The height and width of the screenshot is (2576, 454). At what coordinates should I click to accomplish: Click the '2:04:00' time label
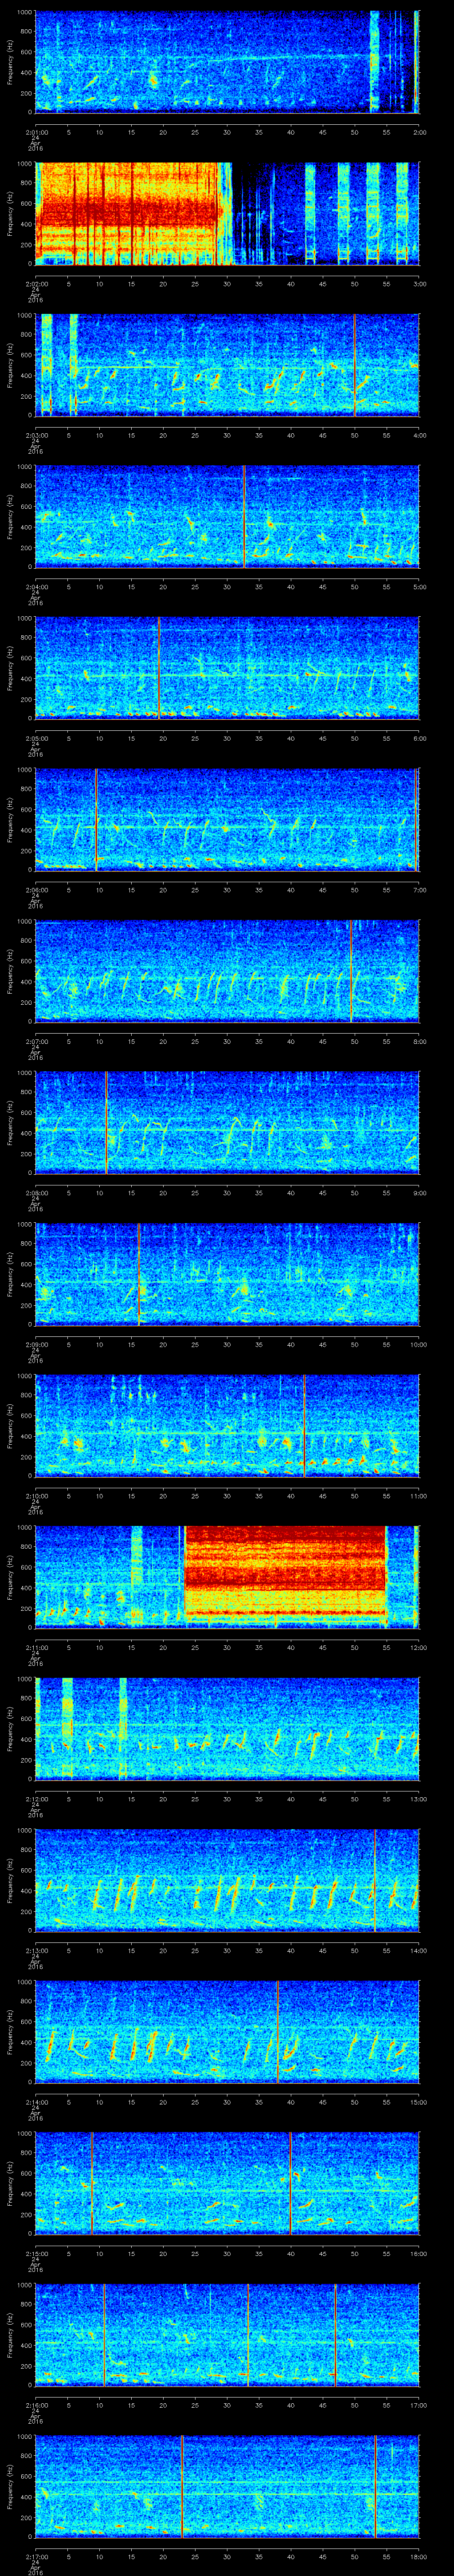tap(36, 587)
